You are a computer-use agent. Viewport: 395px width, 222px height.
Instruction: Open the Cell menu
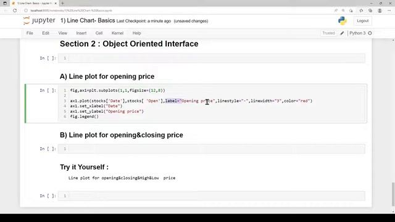pos(99,33)
